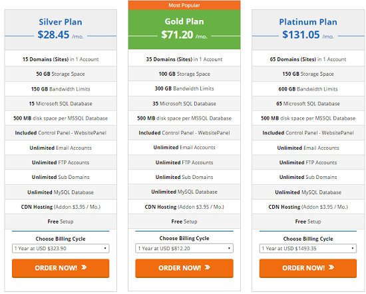
Task: Click Platinum Plan 600 GB Bandwidth row
Action: [x=308, y=89]
